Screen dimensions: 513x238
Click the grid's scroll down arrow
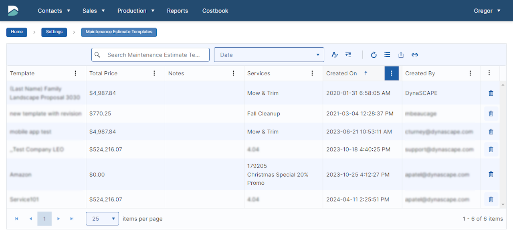503,205
